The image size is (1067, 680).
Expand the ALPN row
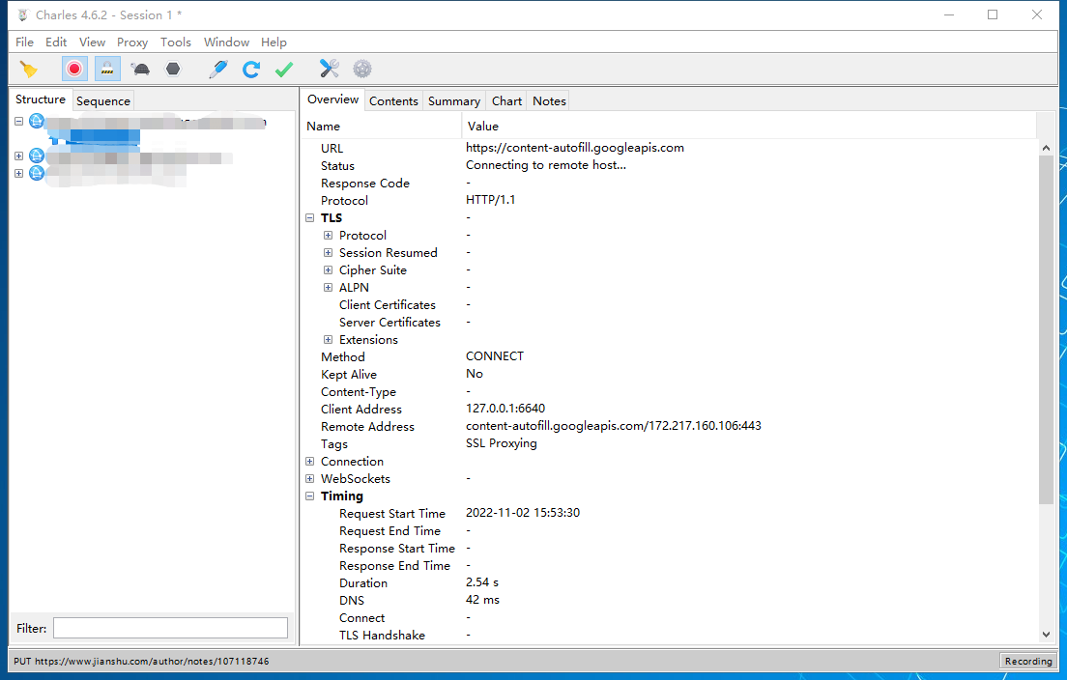click(x=328, y=288)
